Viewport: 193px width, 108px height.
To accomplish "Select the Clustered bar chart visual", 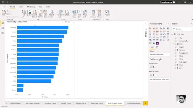I will coord(157,28).
